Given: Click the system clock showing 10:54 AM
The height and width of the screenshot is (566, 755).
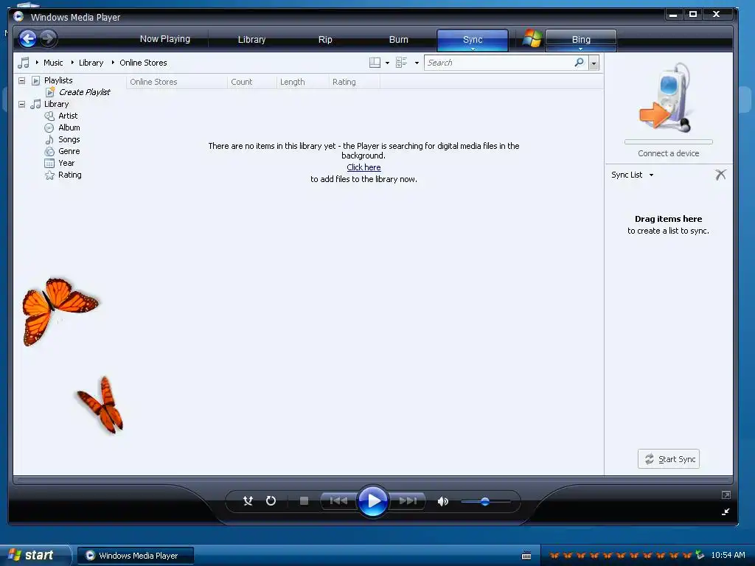Looking at the screenshot, I should click(x=728, y=555).
